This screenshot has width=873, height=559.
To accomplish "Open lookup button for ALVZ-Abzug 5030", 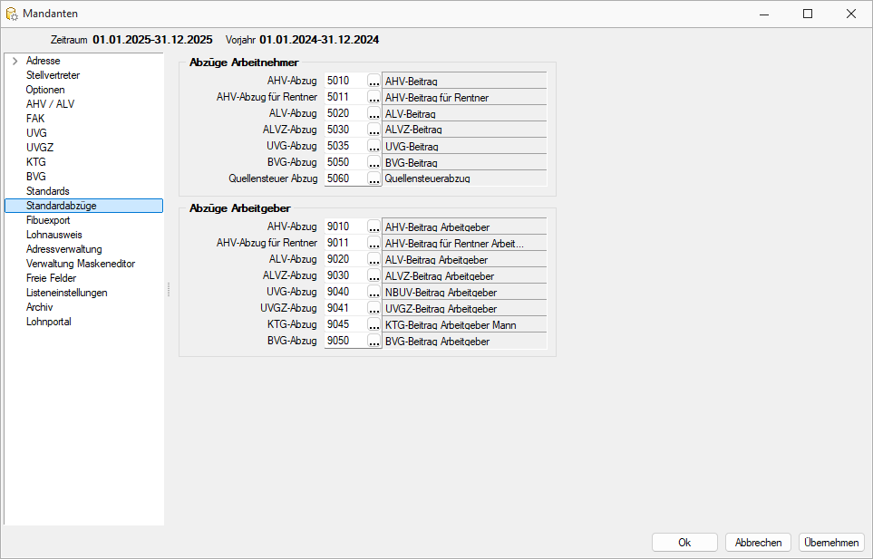I will [x=374, y=130].
